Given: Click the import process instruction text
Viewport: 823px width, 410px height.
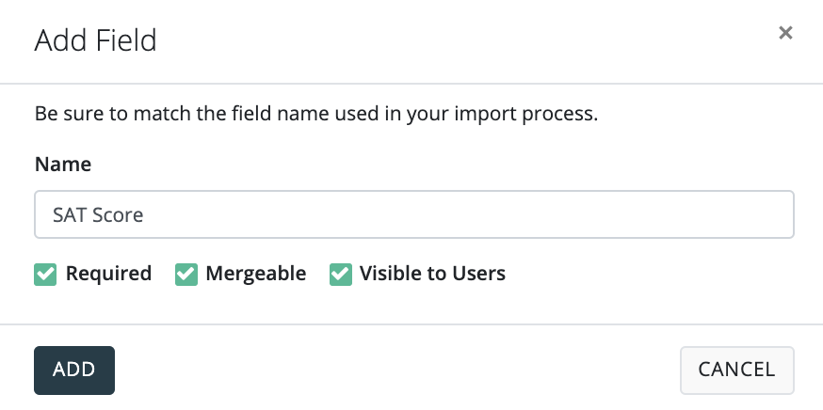Looking at the screenshot, I should 316,115.
